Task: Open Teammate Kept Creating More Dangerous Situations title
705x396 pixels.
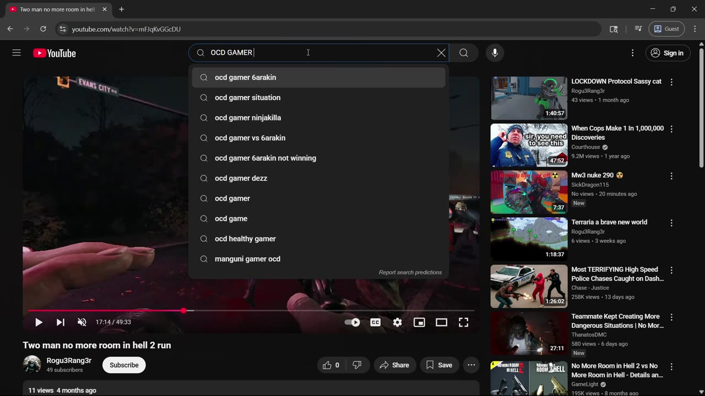Action: (x=617, y=321)
